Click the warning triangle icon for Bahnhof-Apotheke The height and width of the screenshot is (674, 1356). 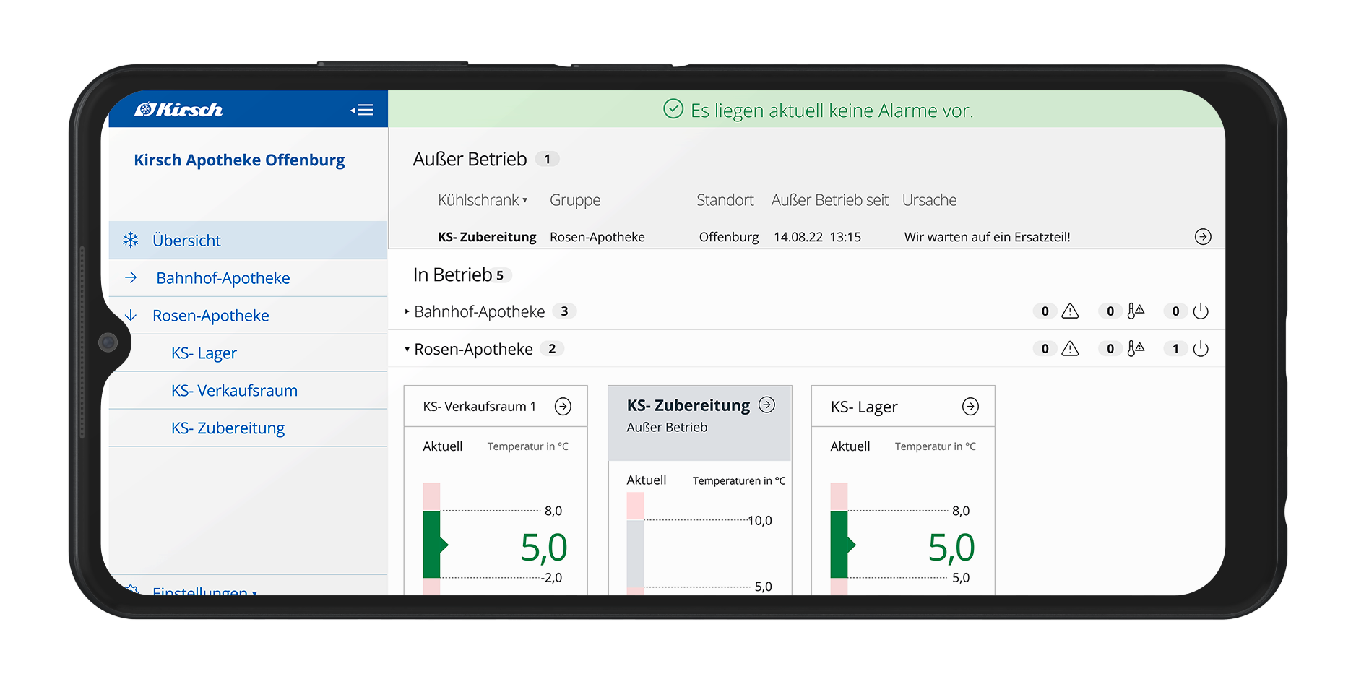click(x=1070, y=311)
